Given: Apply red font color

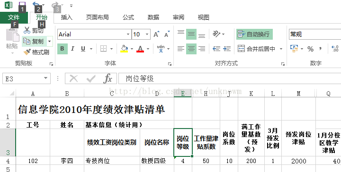Looking at the screenshot, I should coord(140,49).
